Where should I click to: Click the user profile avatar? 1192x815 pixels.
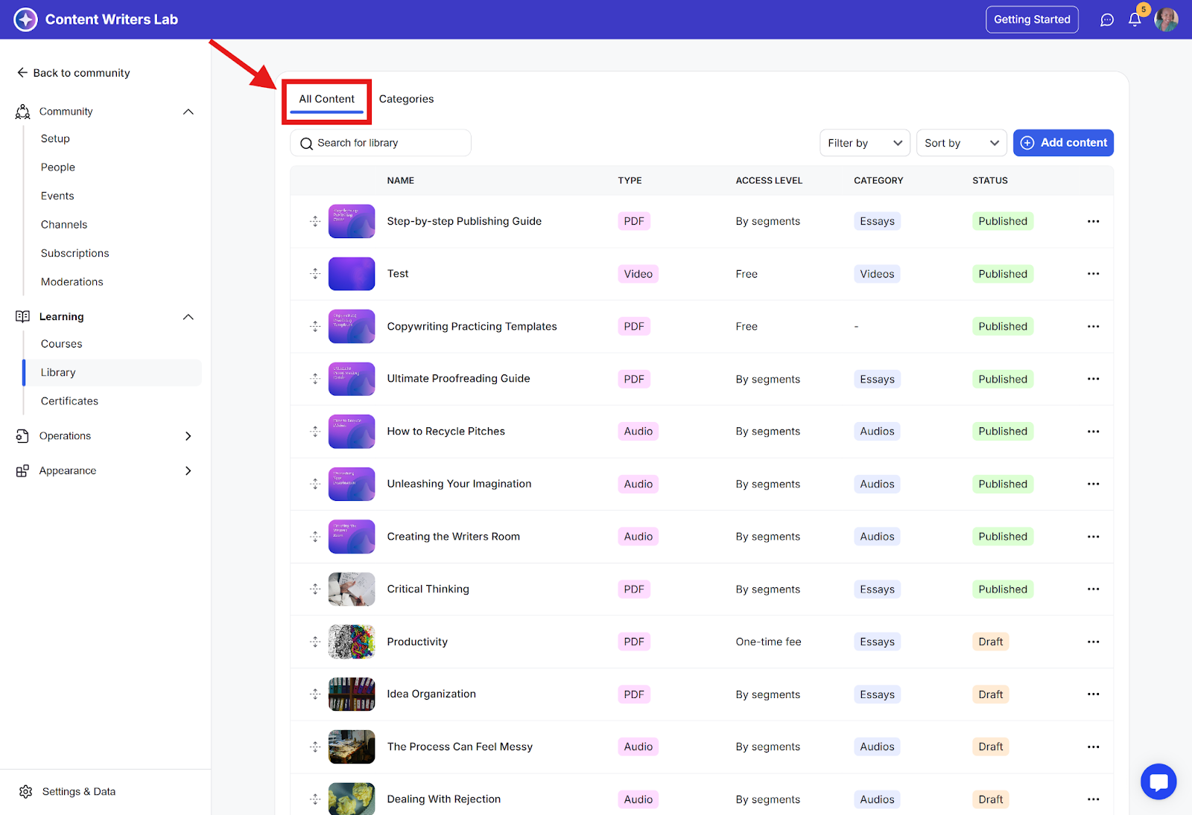pos(1166,20)
